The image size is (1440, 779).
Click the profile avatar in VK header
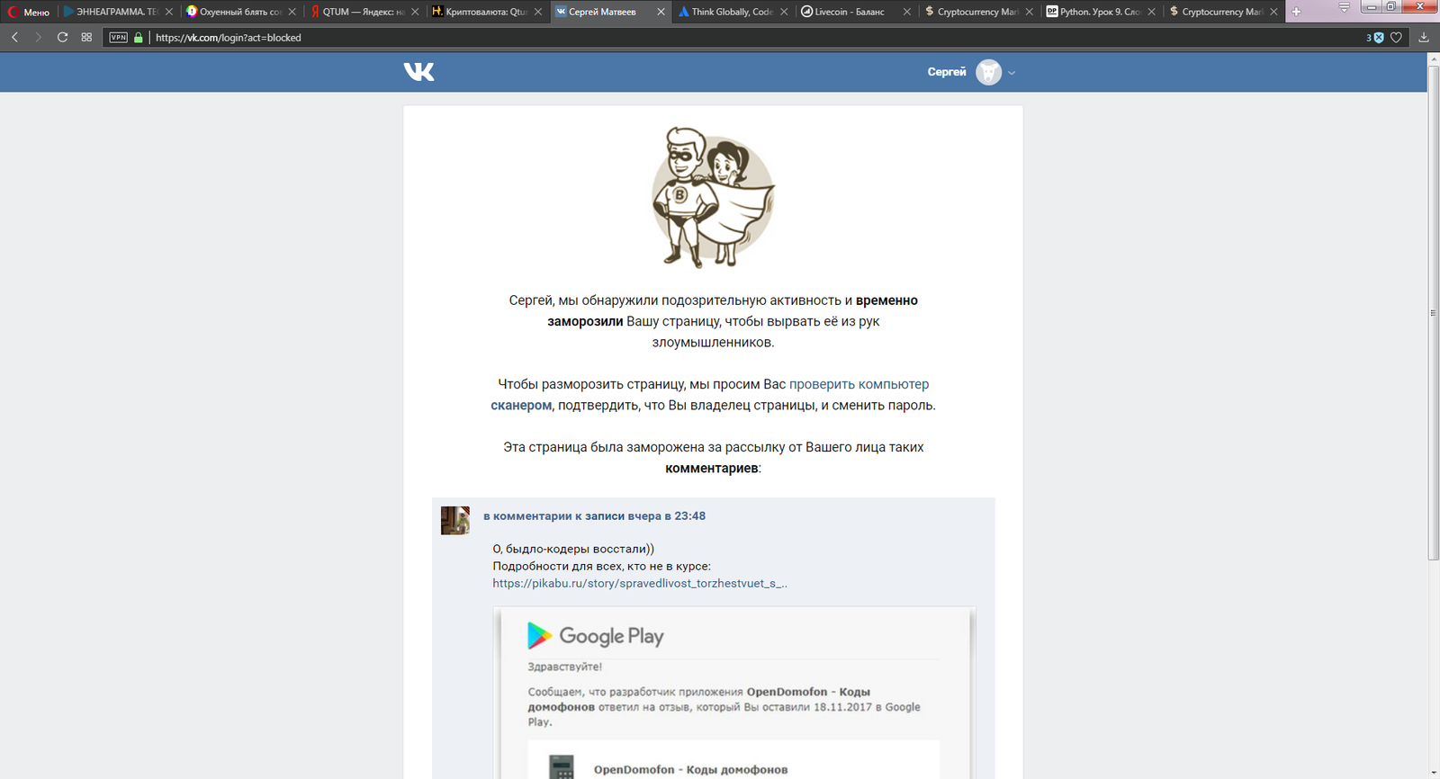(x=988, y=72)
